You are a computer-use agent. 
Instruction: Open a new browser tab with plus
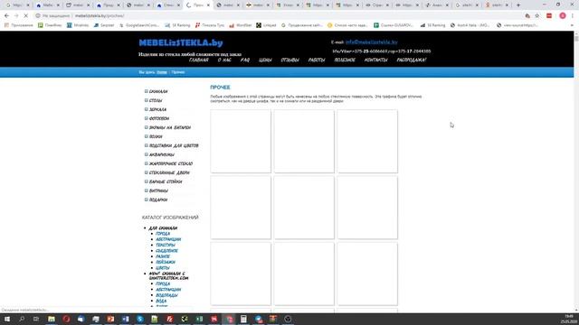click(518, 5)
